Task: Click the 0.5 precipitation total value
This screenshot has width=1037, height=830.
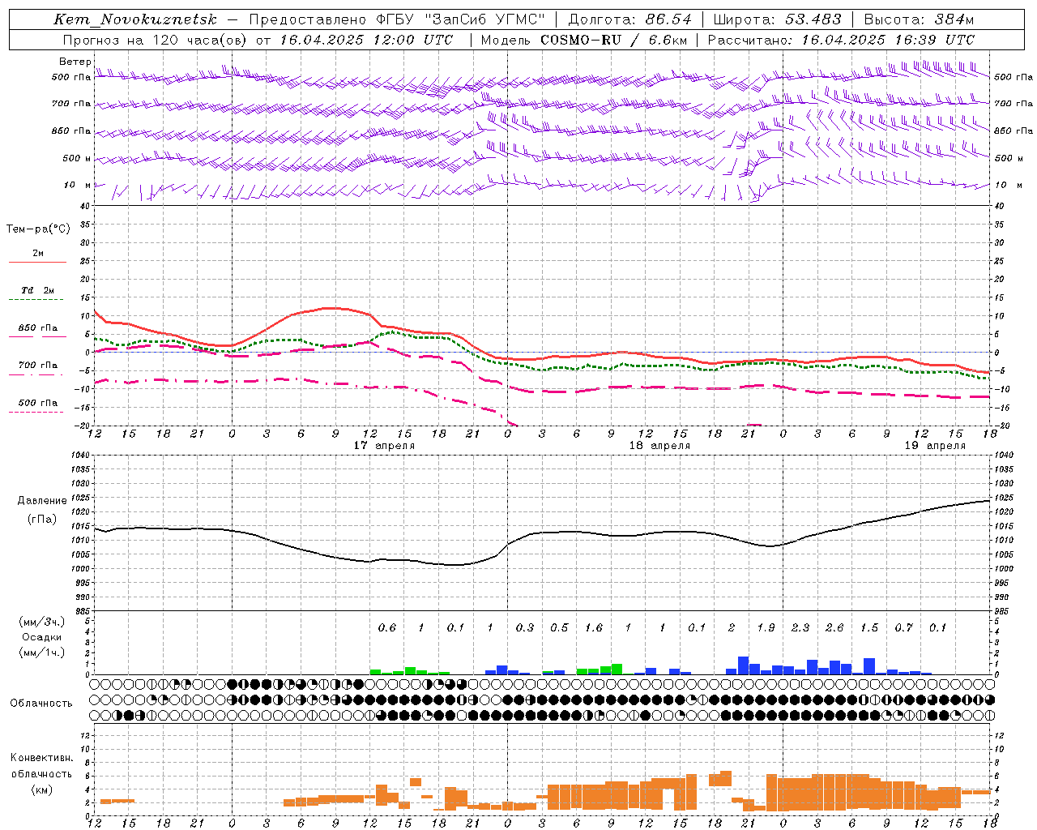Action: click(x=559, y=628)
